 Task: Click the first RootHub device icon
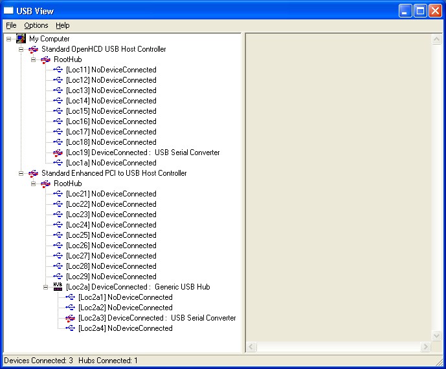(45, 59)
